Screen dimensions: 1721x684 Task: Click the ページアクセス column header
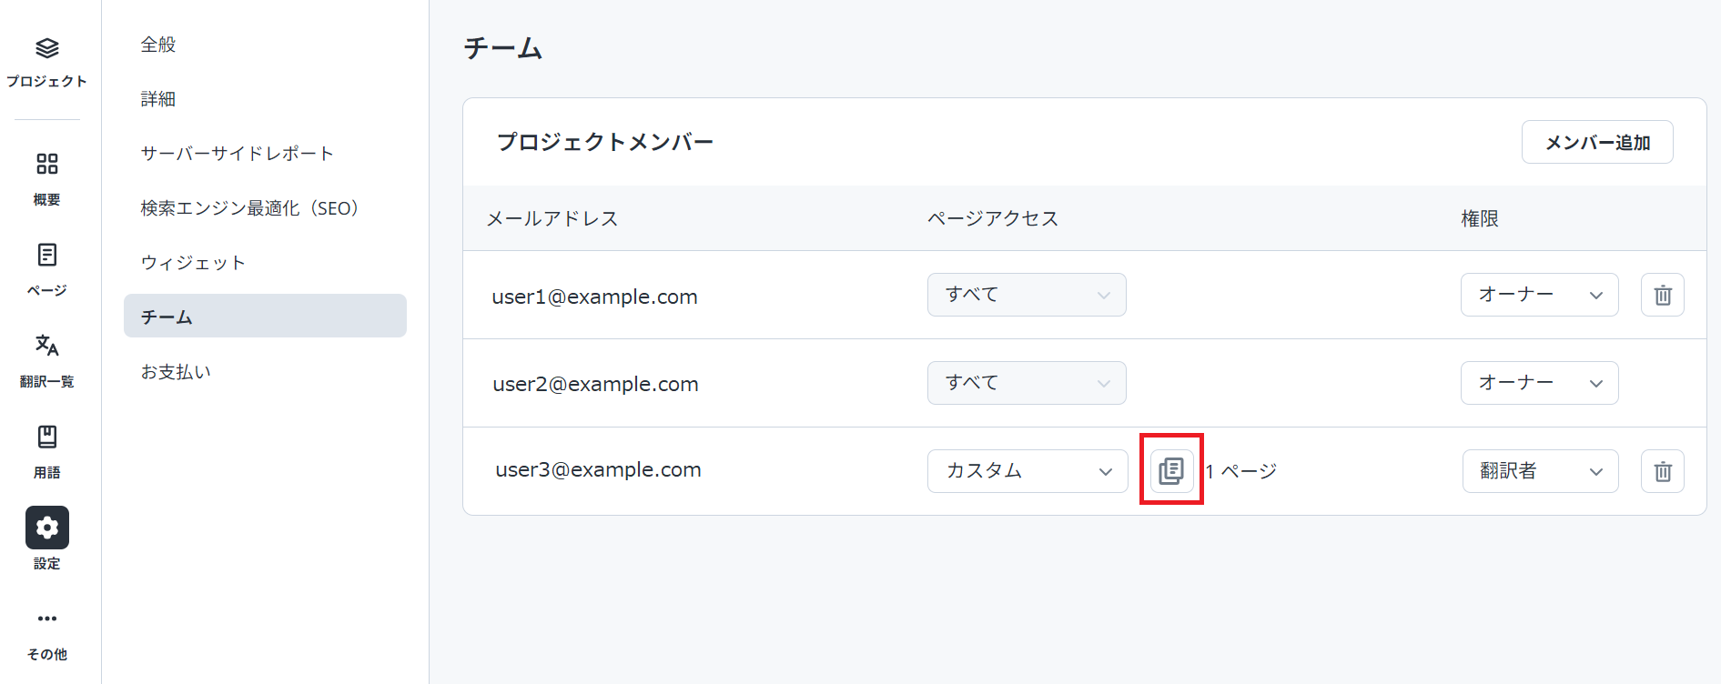(993, 218)
